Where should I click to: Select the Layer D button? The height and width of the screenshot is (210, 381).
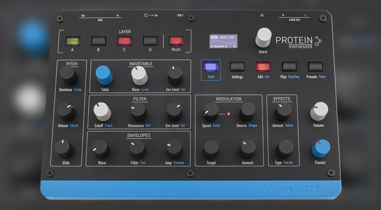coord(150,41)
